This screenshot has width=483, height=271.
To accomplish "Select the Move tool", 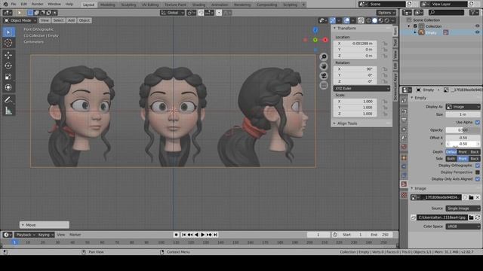I will pyautogui.click(x=8, y=55).
